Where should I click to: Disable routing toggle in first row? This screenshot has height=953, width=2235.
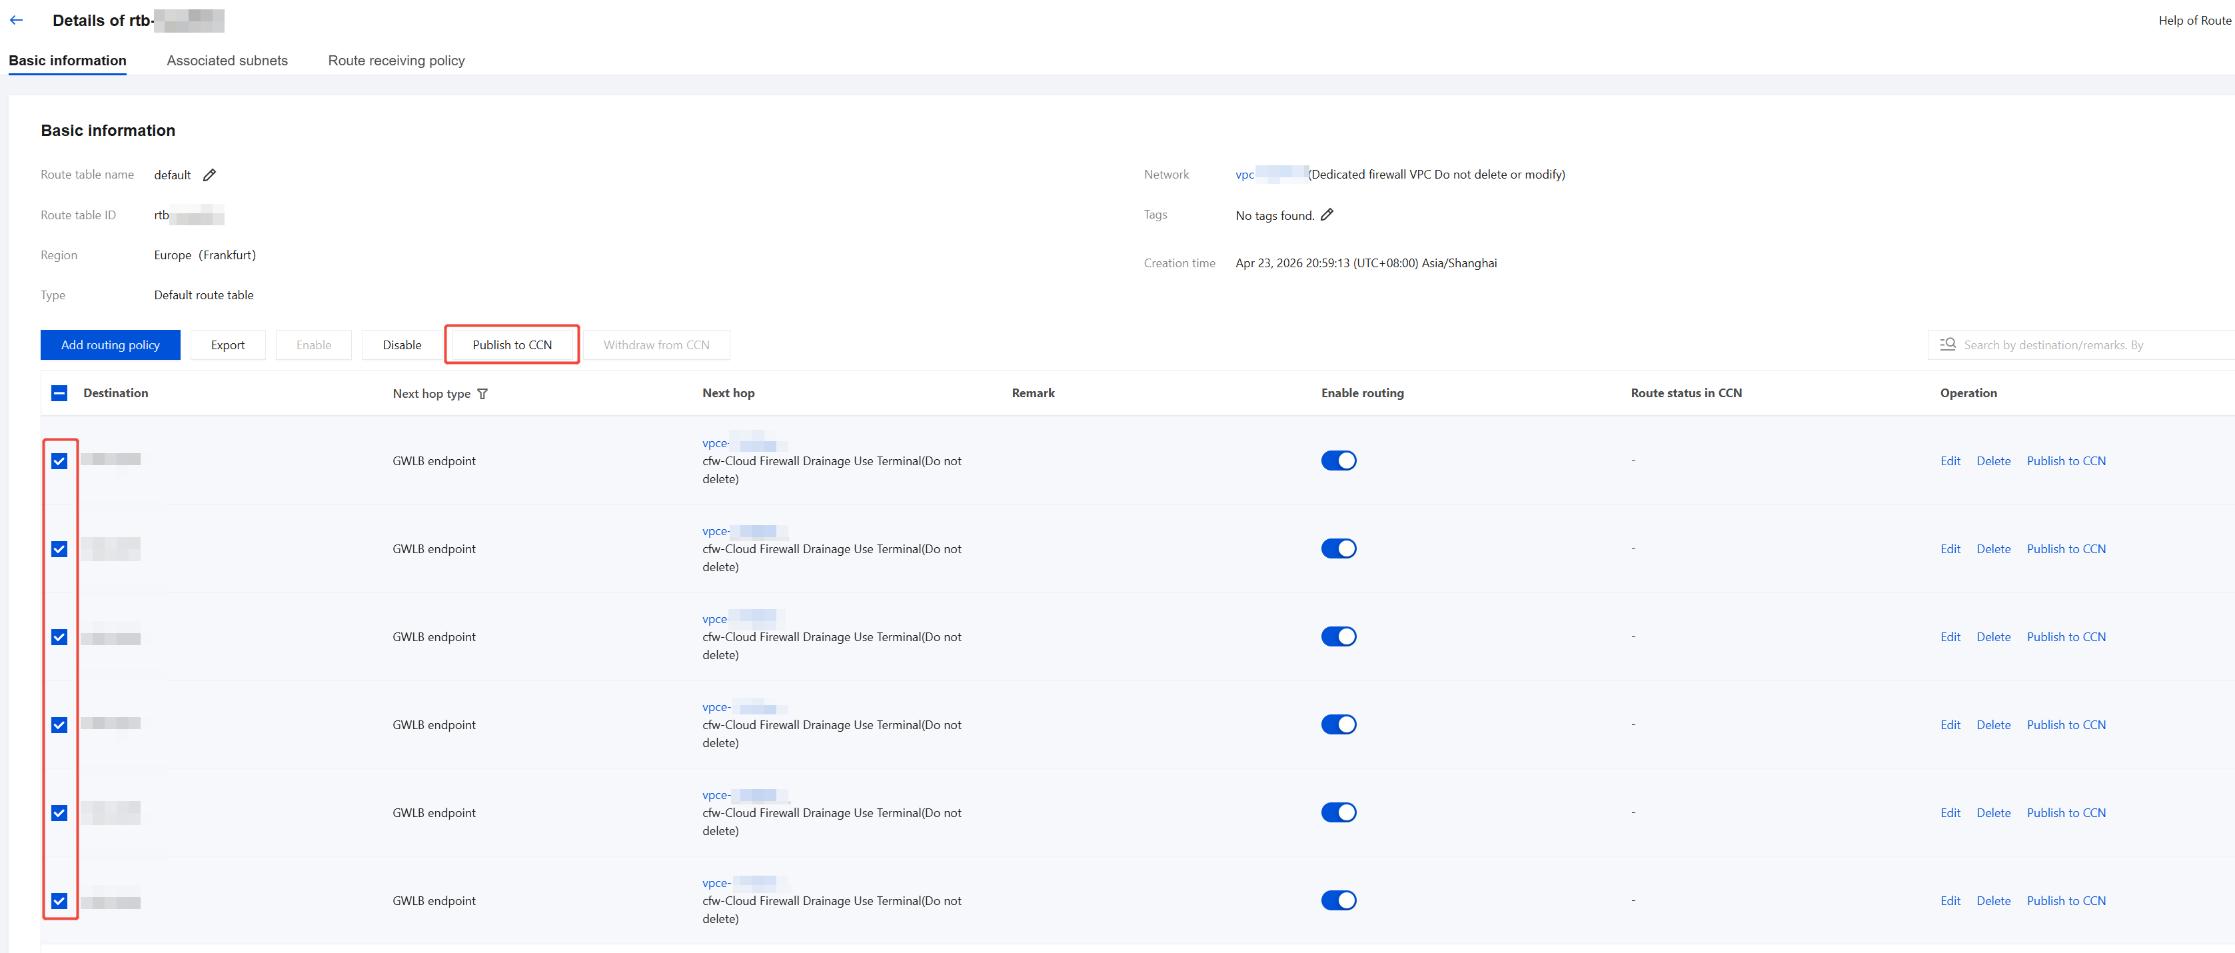[x=1338, y=460]
